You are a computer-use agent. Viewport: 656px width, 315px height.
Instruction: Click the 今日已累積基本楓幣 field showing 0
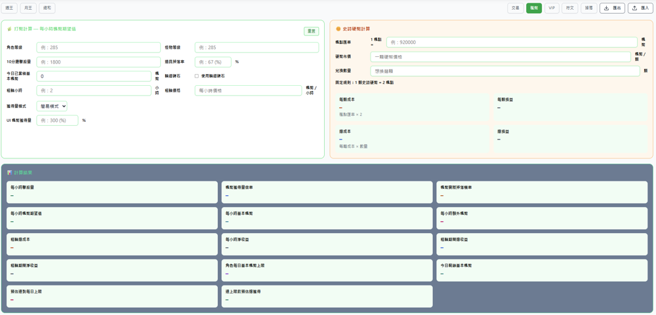pyautogui.click(x=94, y=76)
